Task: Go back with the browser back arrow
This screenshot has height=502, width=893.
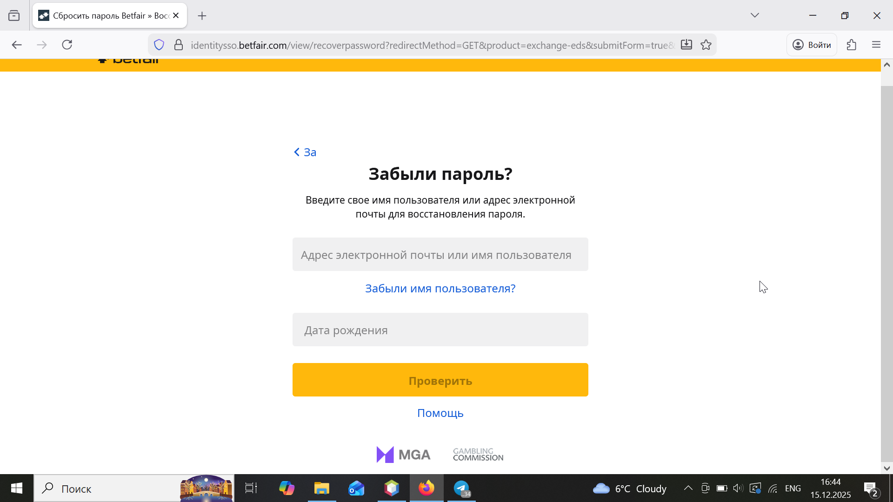Action: click(17, 45)
